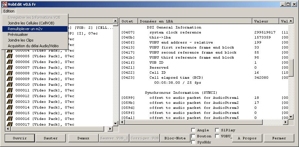The image size is (299, 147).
Task: Click the film icon of pack 000010
Action: click(x=10, y=85)
